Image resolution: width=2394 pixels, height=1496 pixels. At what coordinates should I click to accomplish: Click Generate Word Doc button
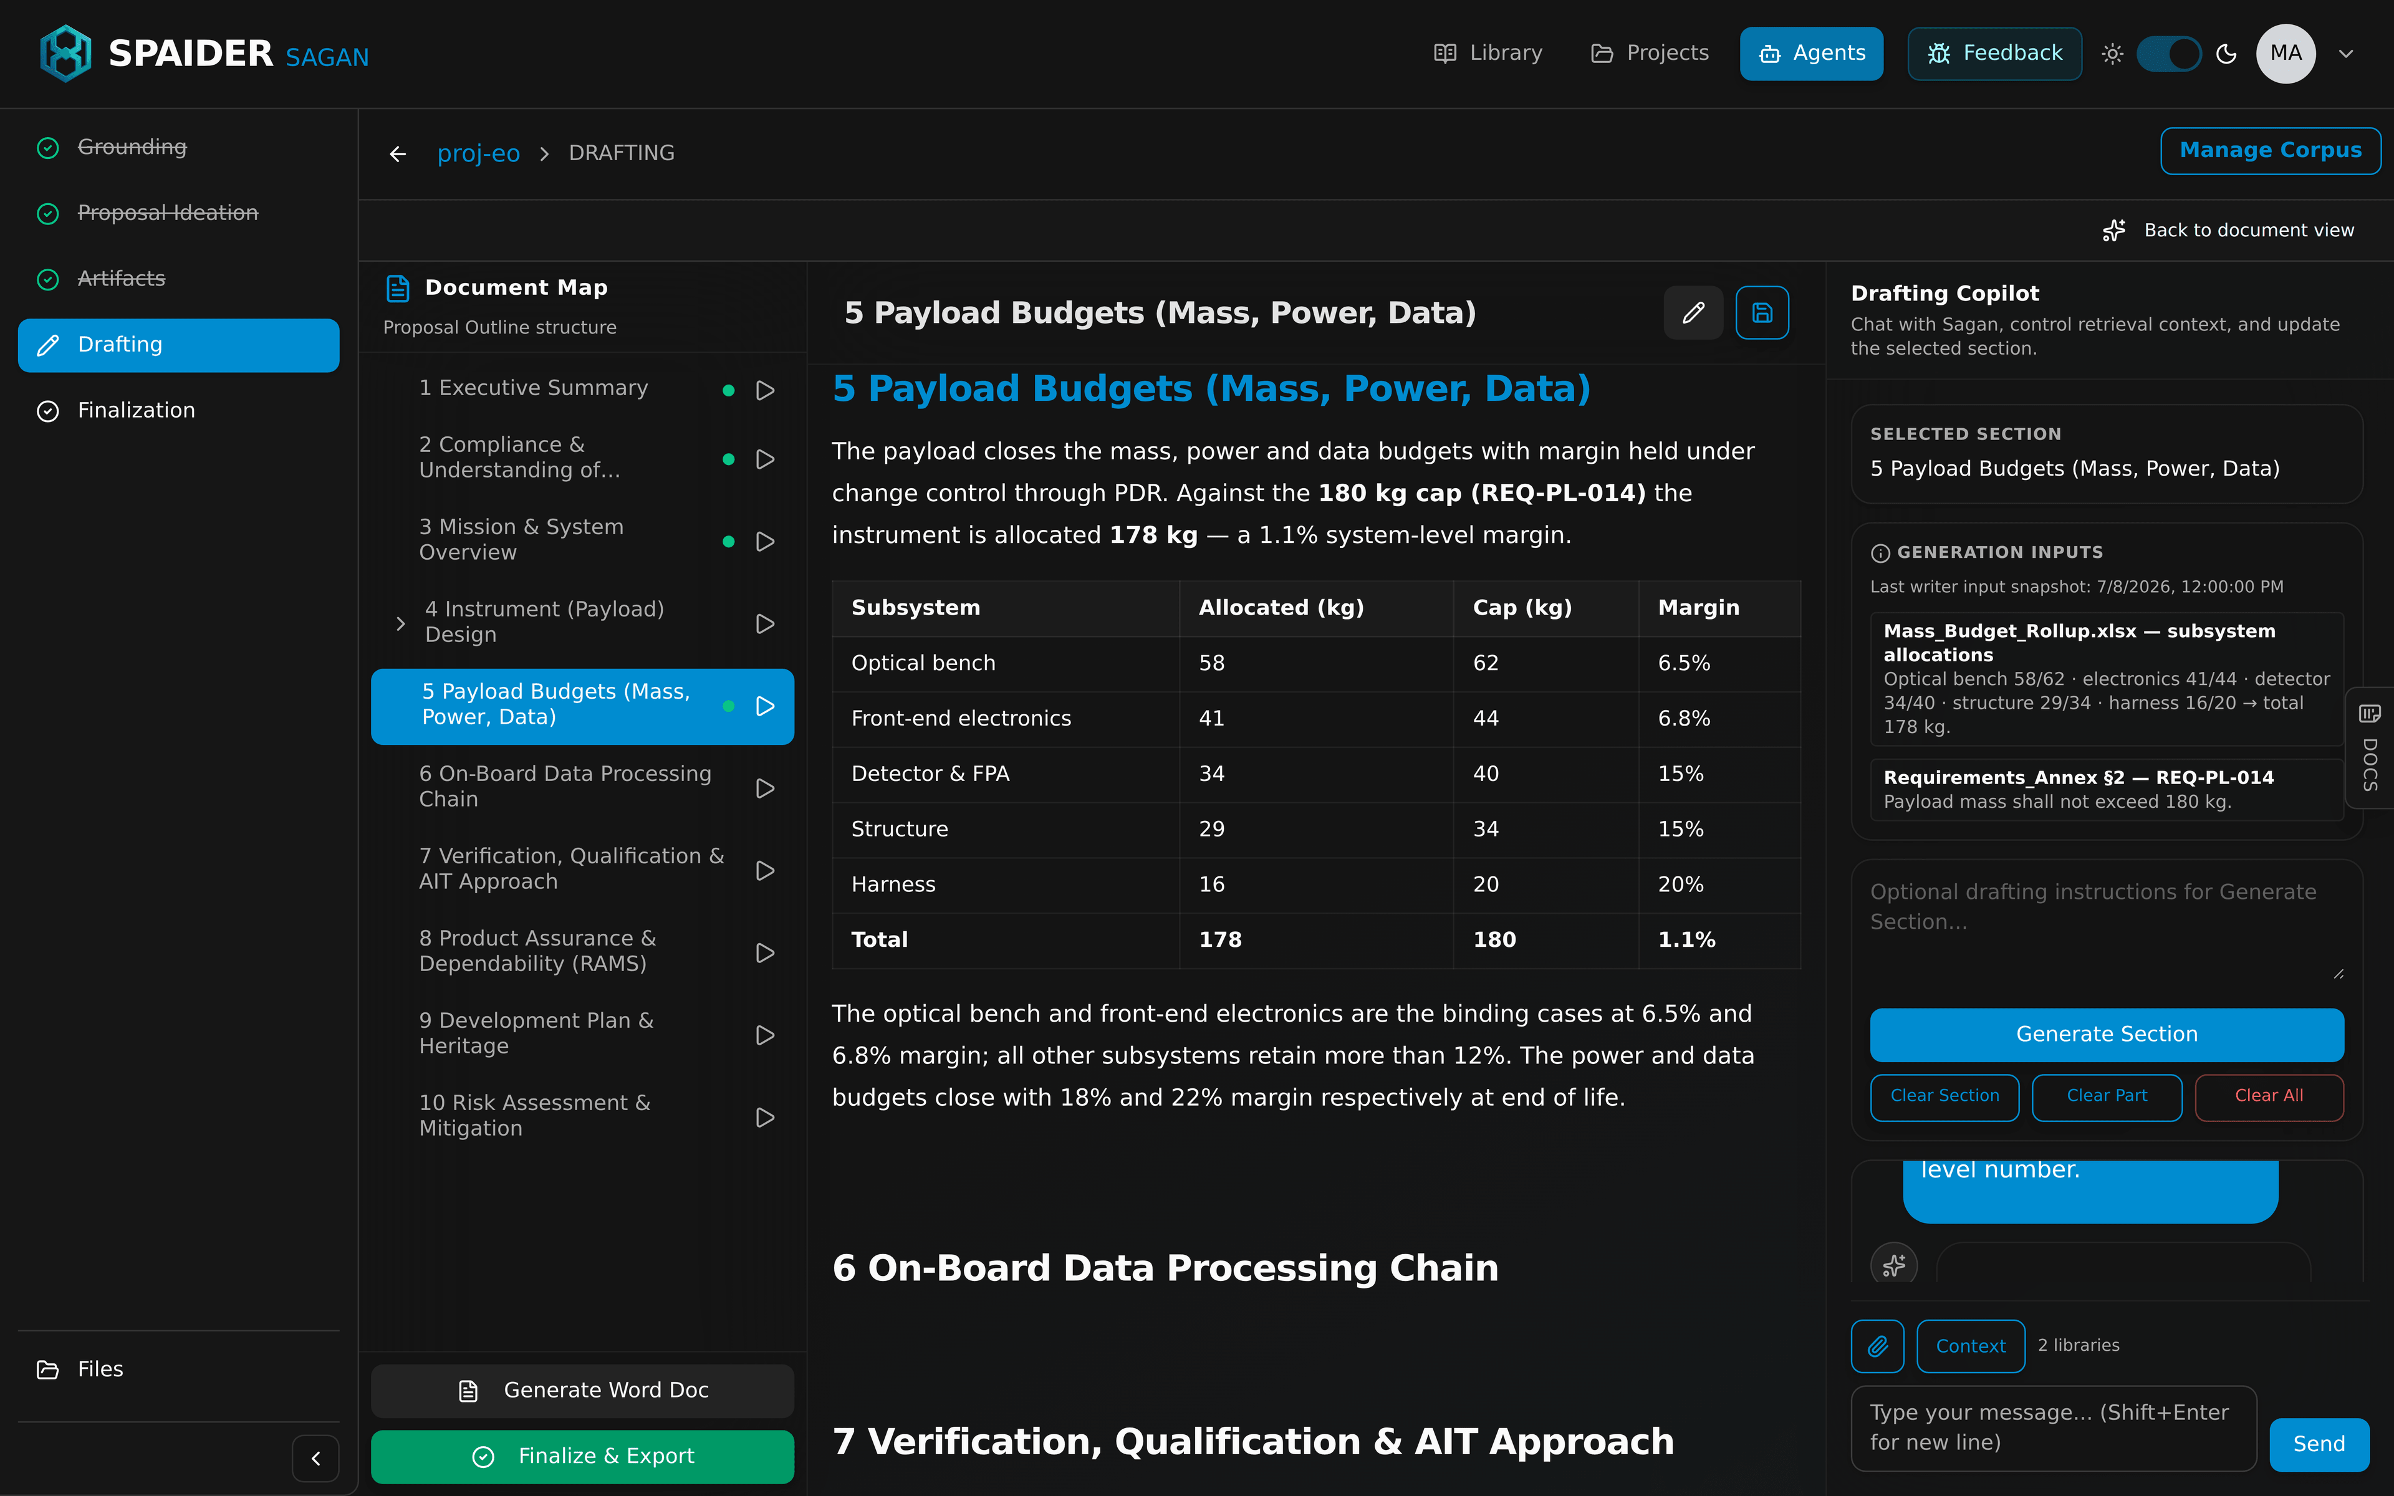582,1390
